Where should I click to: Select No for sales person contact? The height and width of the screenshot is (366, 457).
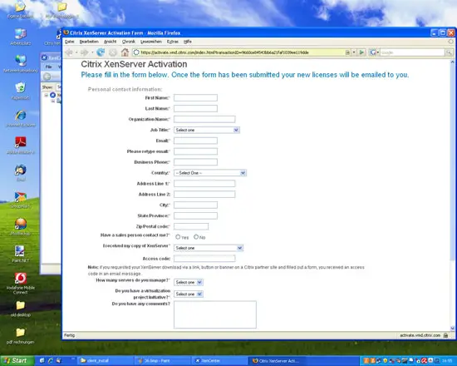[196, 237]
